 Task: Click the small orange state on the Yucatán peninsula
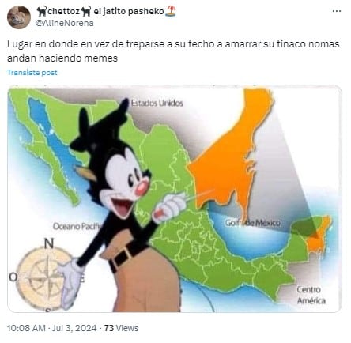point(319,235)
